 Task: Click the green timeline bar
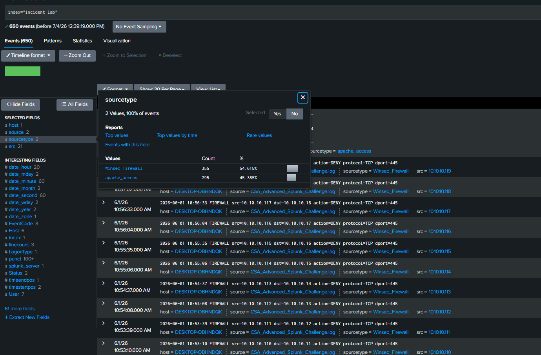pos(23,71)
